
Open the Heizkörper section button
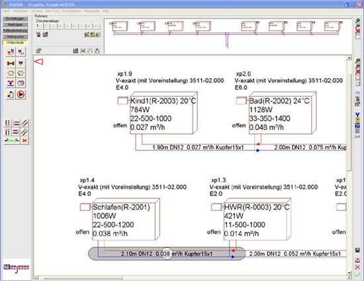tap(15, 25)
